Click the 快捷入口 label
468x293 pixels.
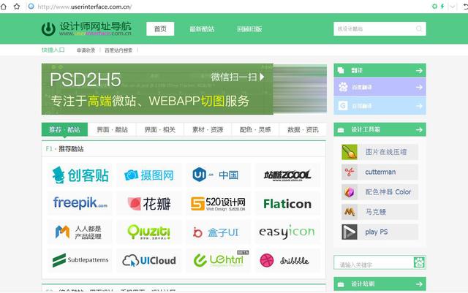click(x=53, y=50)
